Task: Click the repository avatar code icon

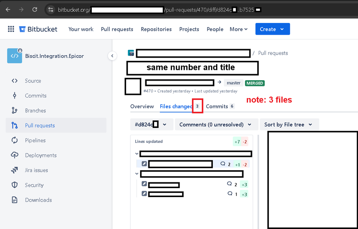Action: pos(15,56)
